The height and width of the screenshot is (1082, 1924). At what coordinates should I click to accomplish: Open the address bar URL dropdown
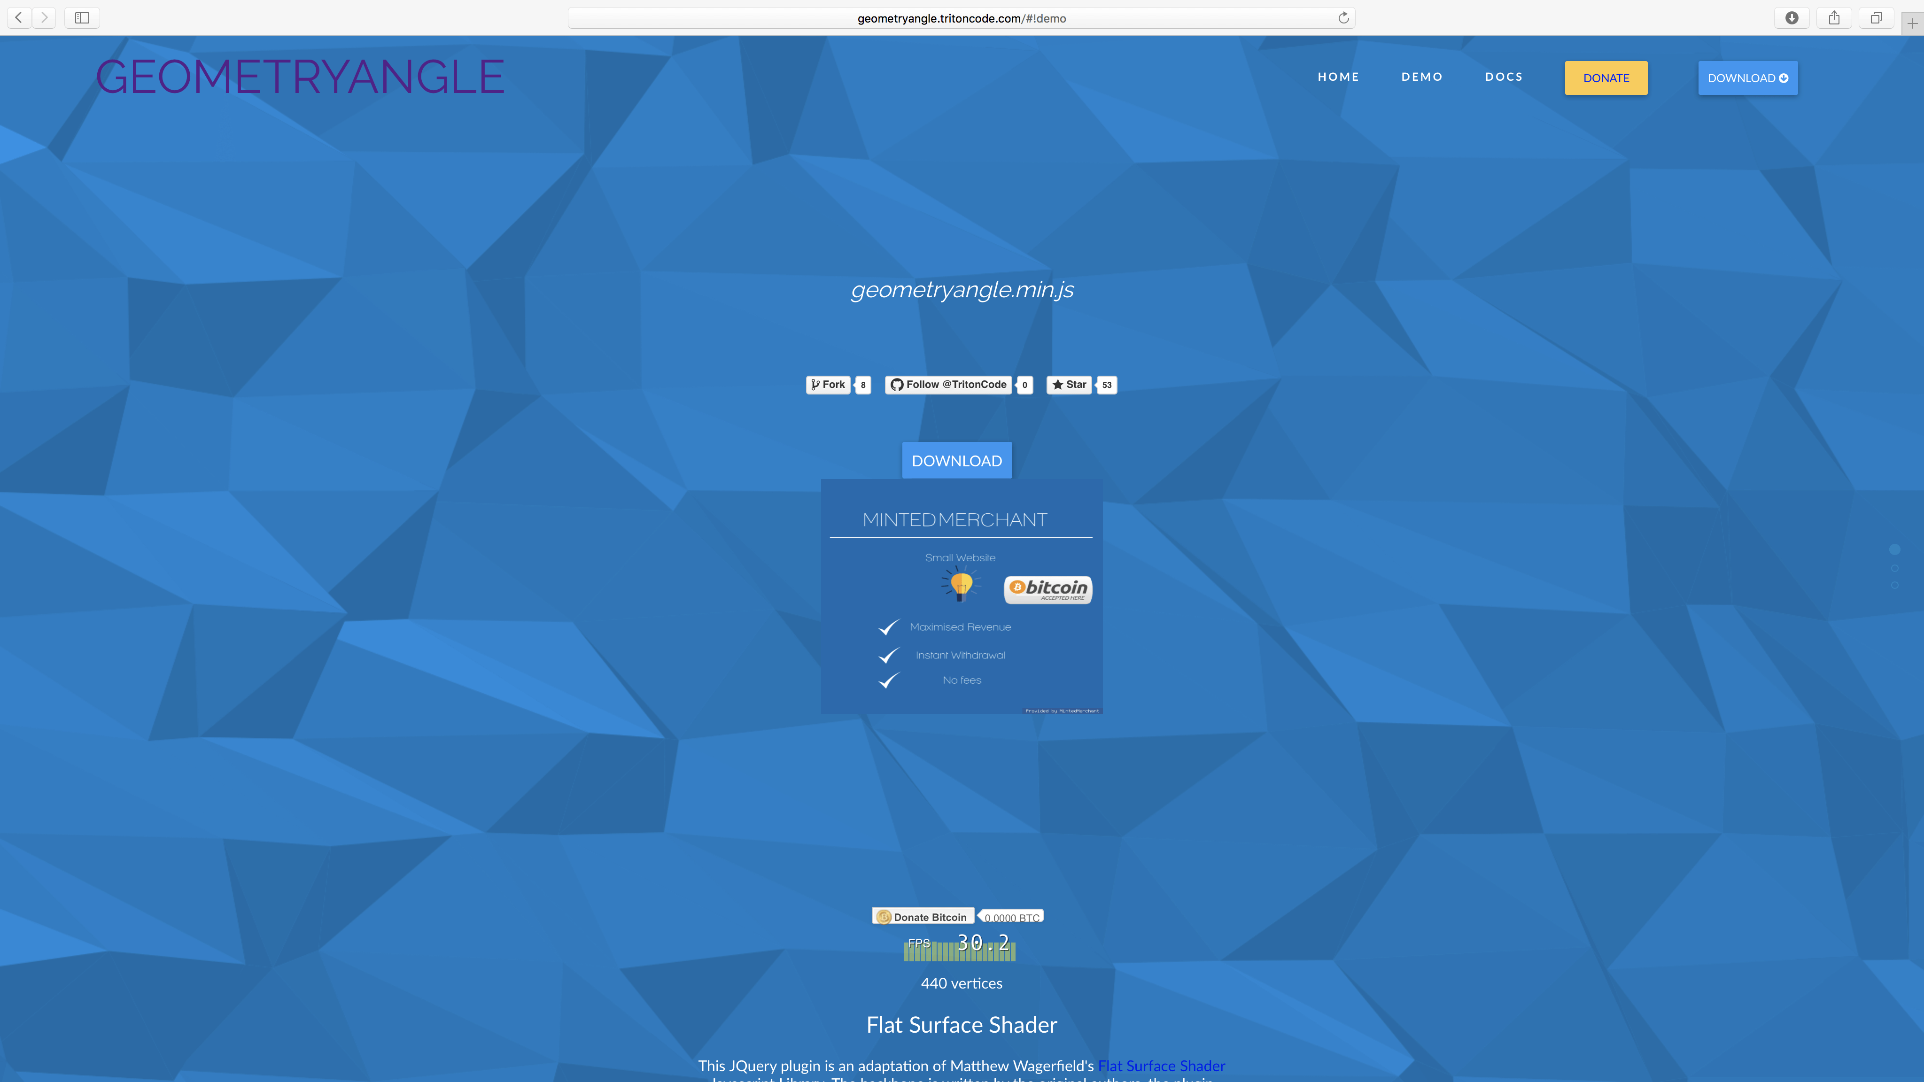click(x=962, y=17)
